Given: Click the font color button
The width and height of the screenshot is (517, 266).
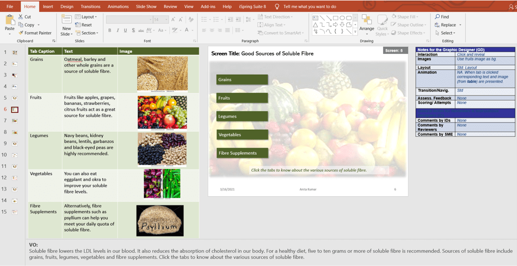Looking at the screenshot, I should click(187, 31).
